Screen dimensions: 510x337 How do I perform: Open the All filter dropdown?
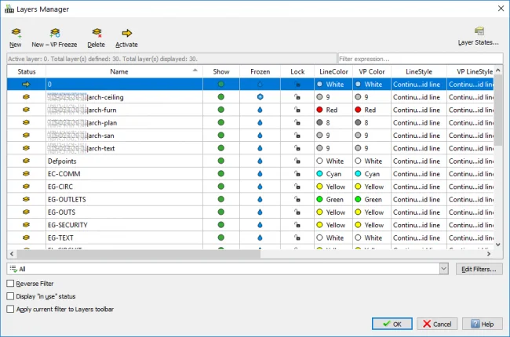(445, 269)
